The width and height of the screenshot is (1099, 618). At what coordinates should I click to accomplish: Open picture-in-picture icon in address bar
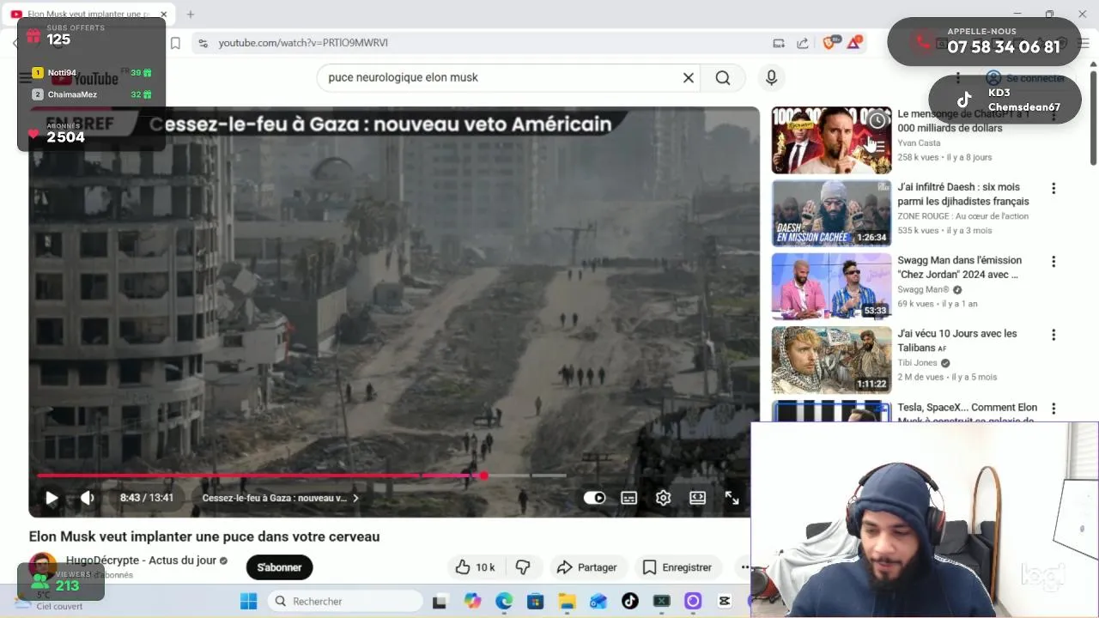click(779, 43)
